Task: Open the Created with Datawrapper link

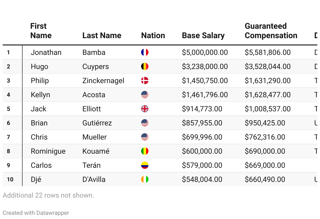Action: pyautogui.click(x=36, y=213)
